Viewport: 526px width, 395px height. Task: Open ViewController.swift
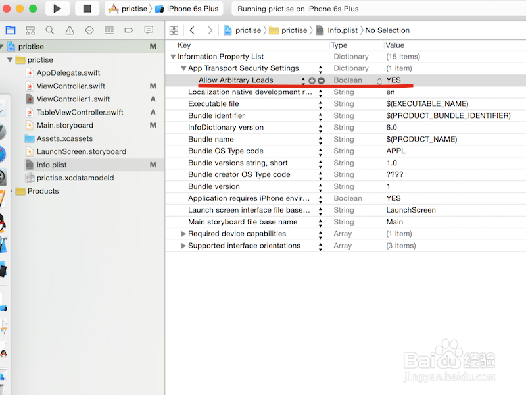(x=71, y=86)
